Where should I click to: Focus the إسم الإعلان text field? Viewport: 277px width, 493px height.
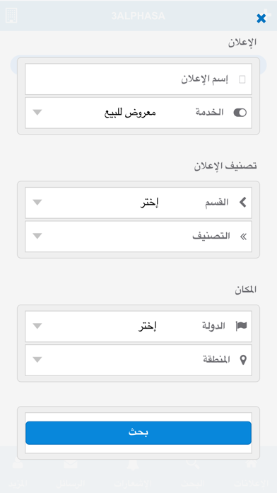coord(138,79)
